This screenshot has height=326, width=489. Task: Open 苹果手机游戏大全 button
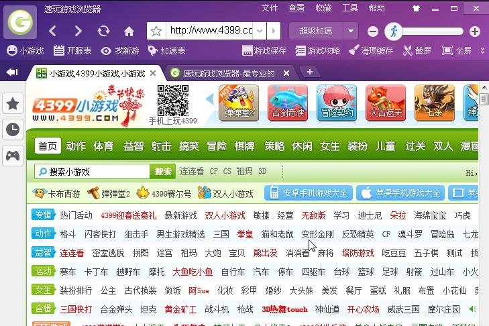400,193
